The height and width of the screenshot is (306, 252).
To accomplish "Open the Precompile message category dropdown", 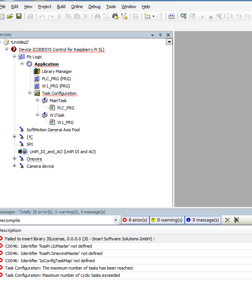I will 116,220.
